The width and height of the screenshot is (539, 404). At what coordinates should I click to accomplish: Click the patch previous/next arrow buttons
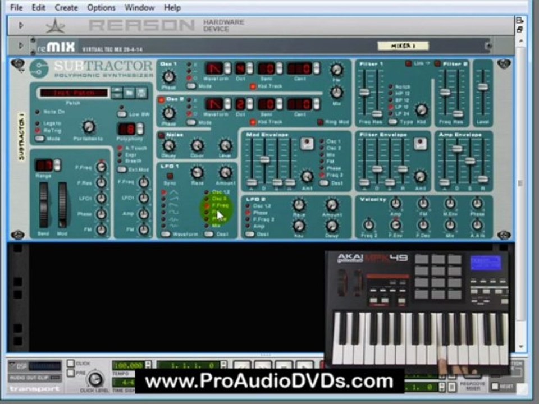(x=117, y=93)
